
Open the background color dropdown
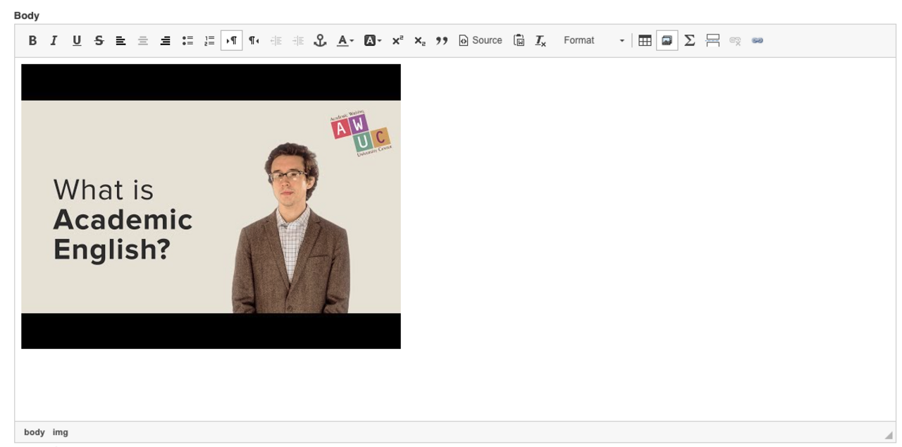(x=372, y=41)
